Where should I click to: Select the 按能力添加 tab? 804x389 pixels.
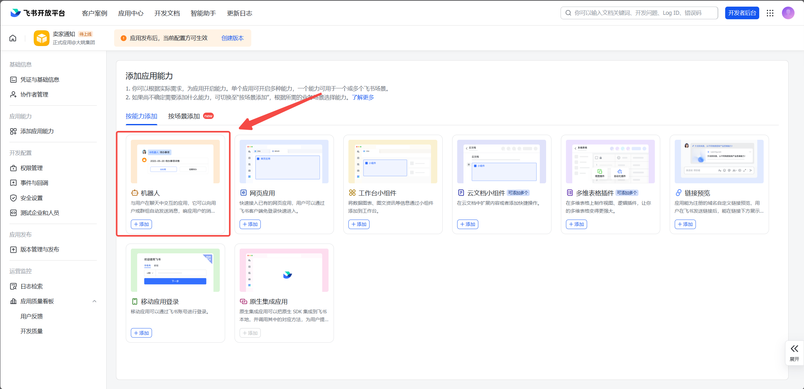coord(142,116)
